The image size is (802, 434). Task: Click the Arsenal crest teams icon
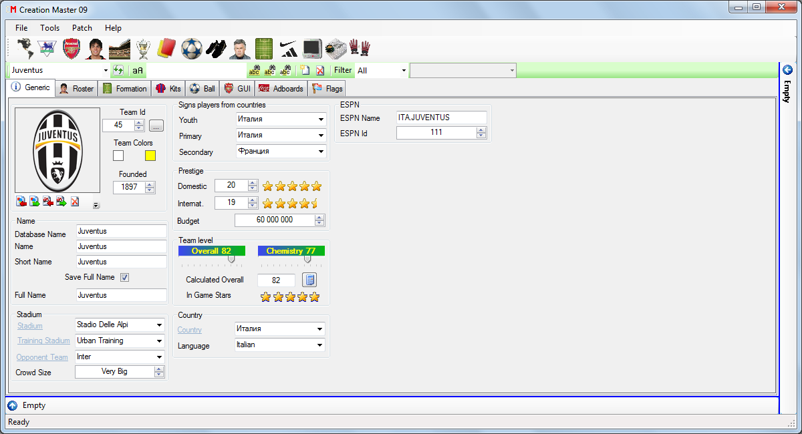click(x=72, y=49)
